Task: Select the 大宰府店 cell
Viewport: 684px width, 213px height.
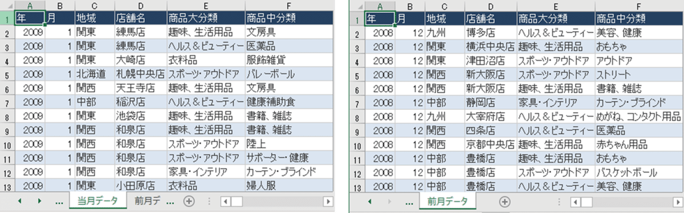Action: (490, 116)
